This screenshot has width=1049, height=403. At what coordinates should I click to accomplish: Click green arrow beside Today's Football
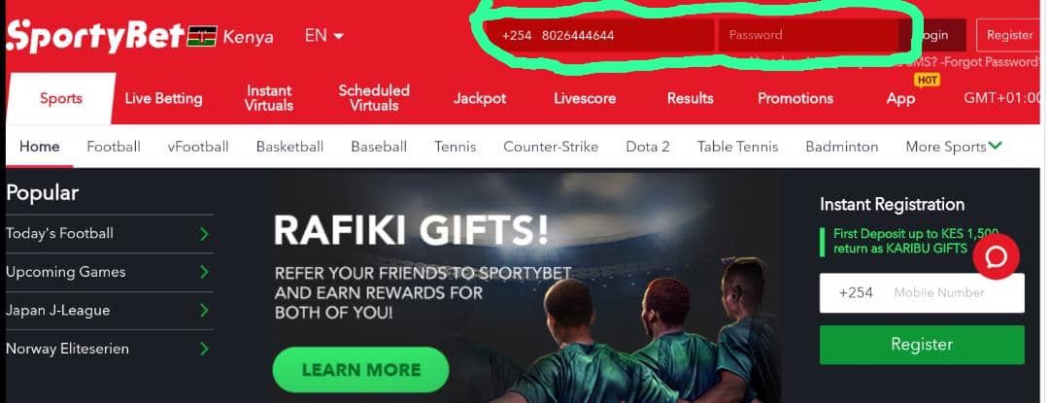pos(204,234)
